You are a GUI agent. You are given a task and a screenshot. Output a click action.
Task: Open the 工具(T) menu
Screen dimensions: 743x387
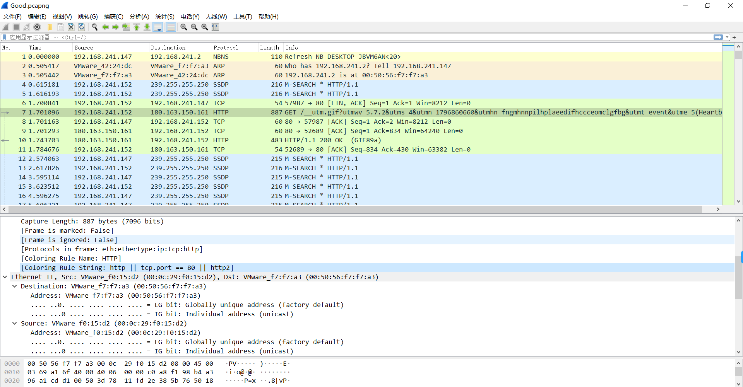[243, 16]
